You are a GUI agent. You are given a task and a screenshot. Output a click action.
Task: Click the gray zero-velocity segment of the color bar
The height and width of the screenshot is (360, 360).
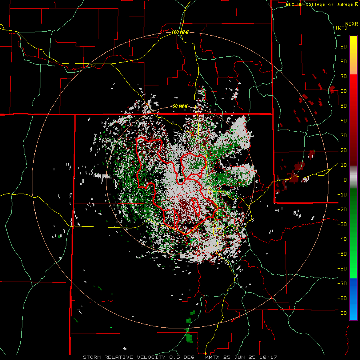(x=353, y=177)
